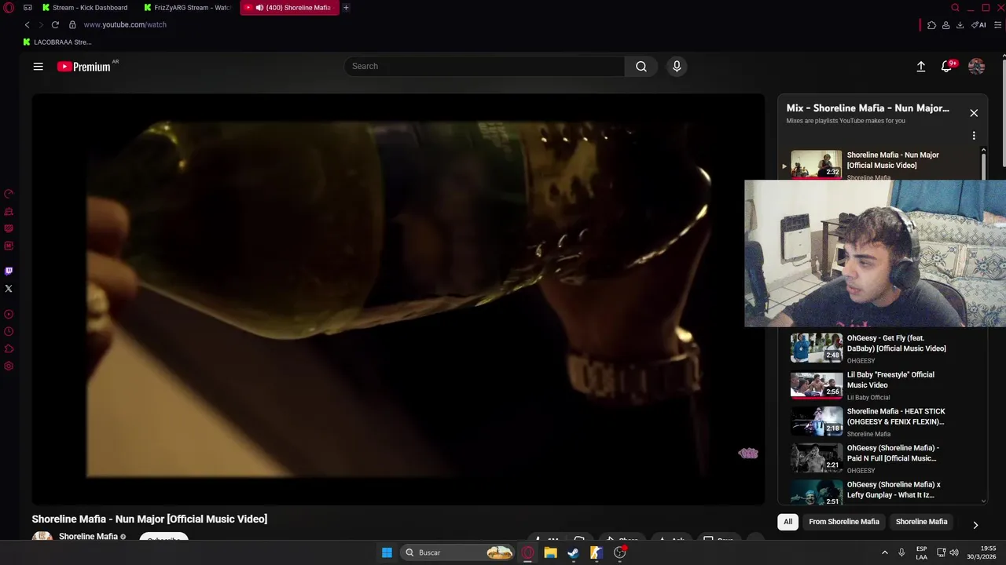Show more filter chips with right arrow
The height and width of the screenshot is (565, 1006).
(975, 525)
